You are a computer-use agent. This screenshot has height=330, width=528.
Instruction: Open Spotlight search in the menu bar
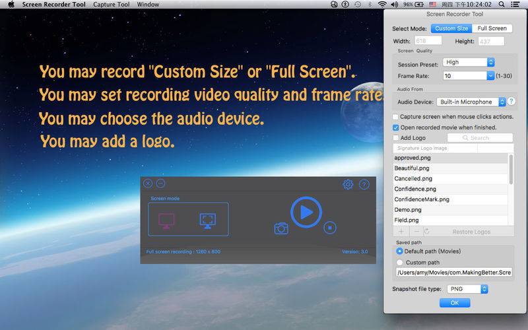502,5
